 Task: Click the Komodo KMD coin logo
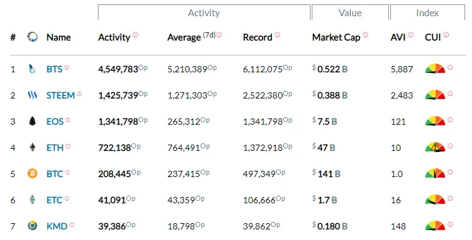point(32,226)
